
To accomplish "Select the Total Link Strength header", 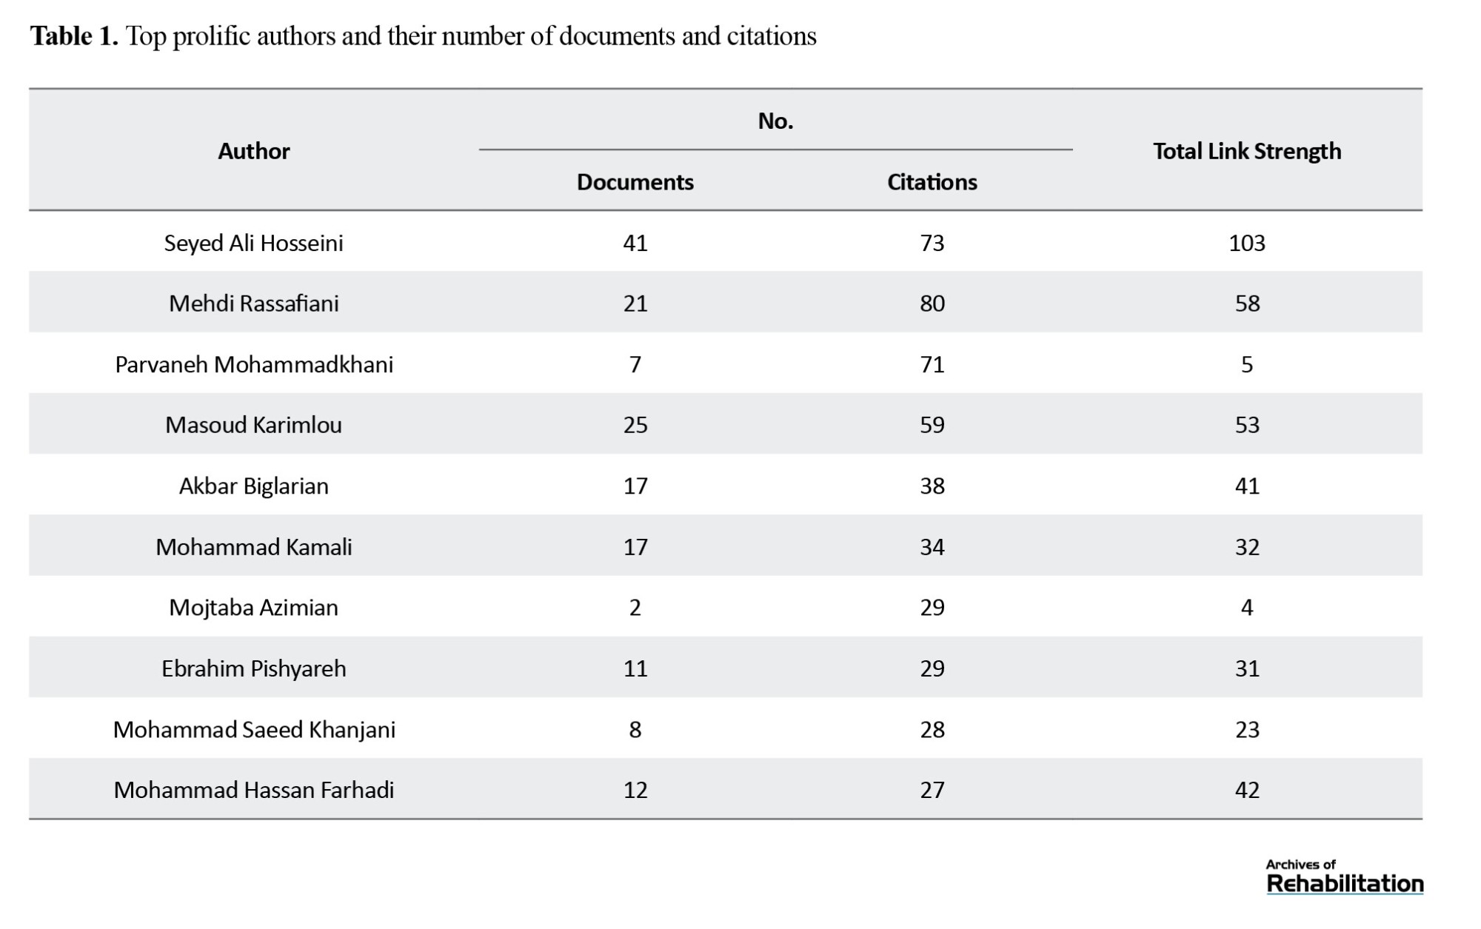I will point(1247,151).
